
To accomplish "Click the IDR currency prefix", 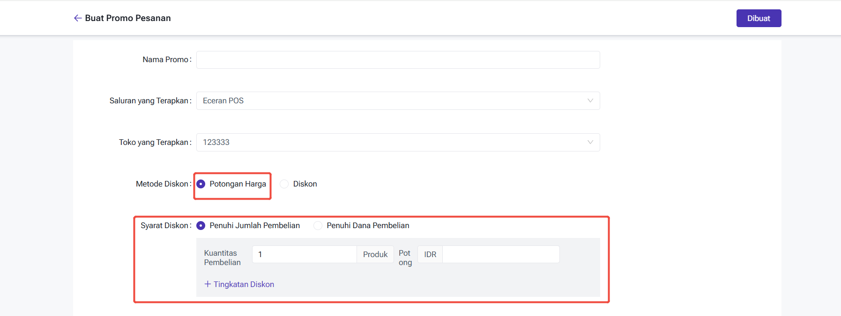I will [430, 254].
